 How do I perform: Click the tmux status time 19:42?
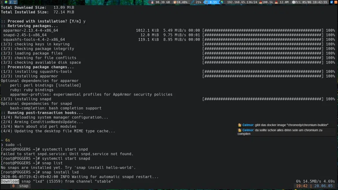point(302,186)
